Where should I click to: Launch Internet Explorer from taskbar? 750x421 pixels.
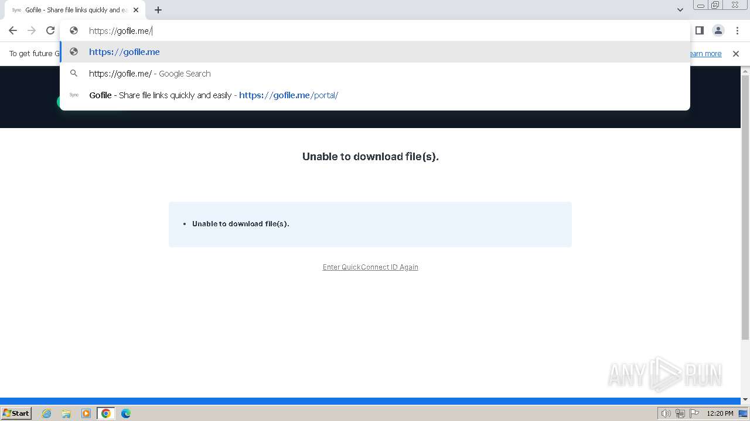(47, 413)
